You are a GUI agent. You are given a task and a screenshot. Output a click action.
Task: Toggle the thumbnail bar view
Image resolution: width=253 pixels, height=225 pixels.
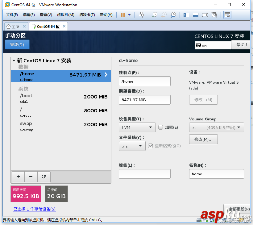(x=196, y=15)
